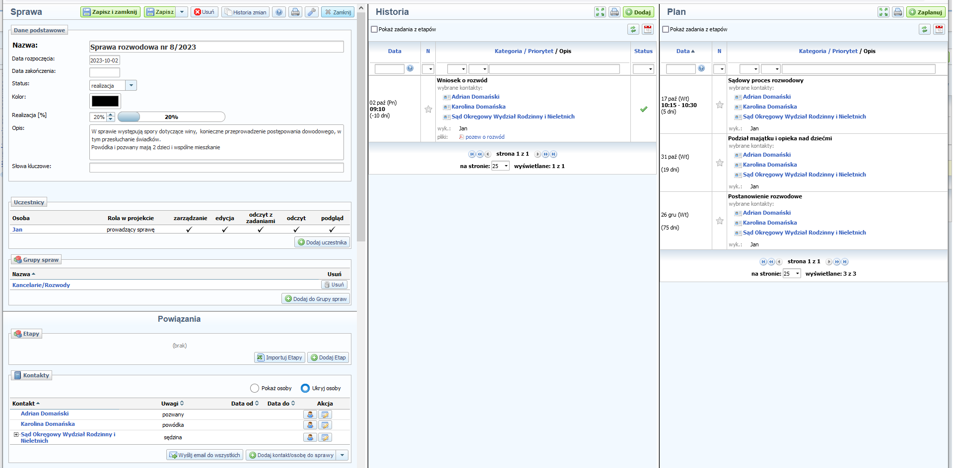Open the calendar view in Historia panel
The height and width of the screenshot is (468, 953).
point(648,29)
